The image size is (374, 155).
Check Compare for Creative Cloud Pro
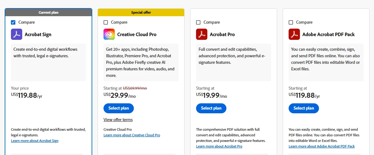click(x=106, y=22)
